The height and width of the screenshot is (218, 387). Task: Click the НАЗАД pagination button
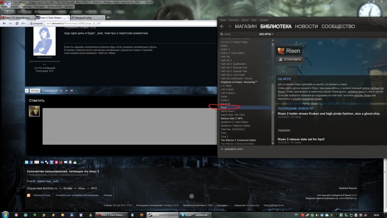click(35, 91)
